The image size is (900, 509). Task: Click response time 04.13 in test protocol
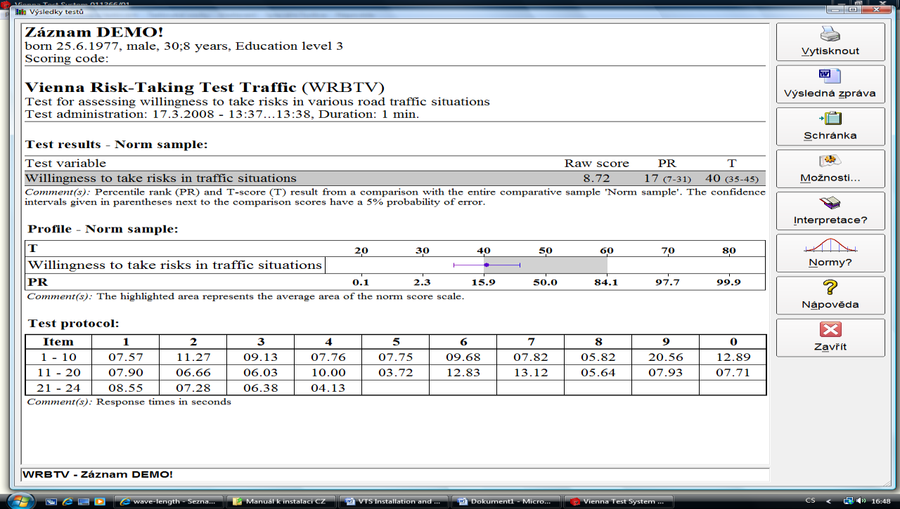(x=328, y=388)
